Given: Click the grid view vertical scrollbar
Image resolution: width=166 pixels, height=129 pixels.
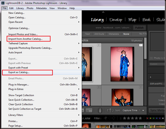Looking at the screenshot, I should point(145,48).
